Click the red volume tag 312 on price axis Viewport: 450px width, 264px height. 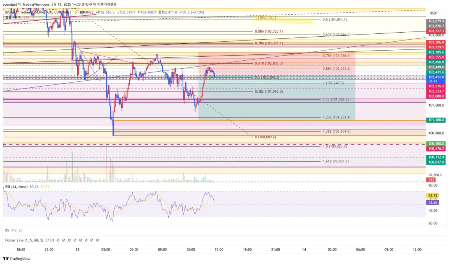(431, 180)
